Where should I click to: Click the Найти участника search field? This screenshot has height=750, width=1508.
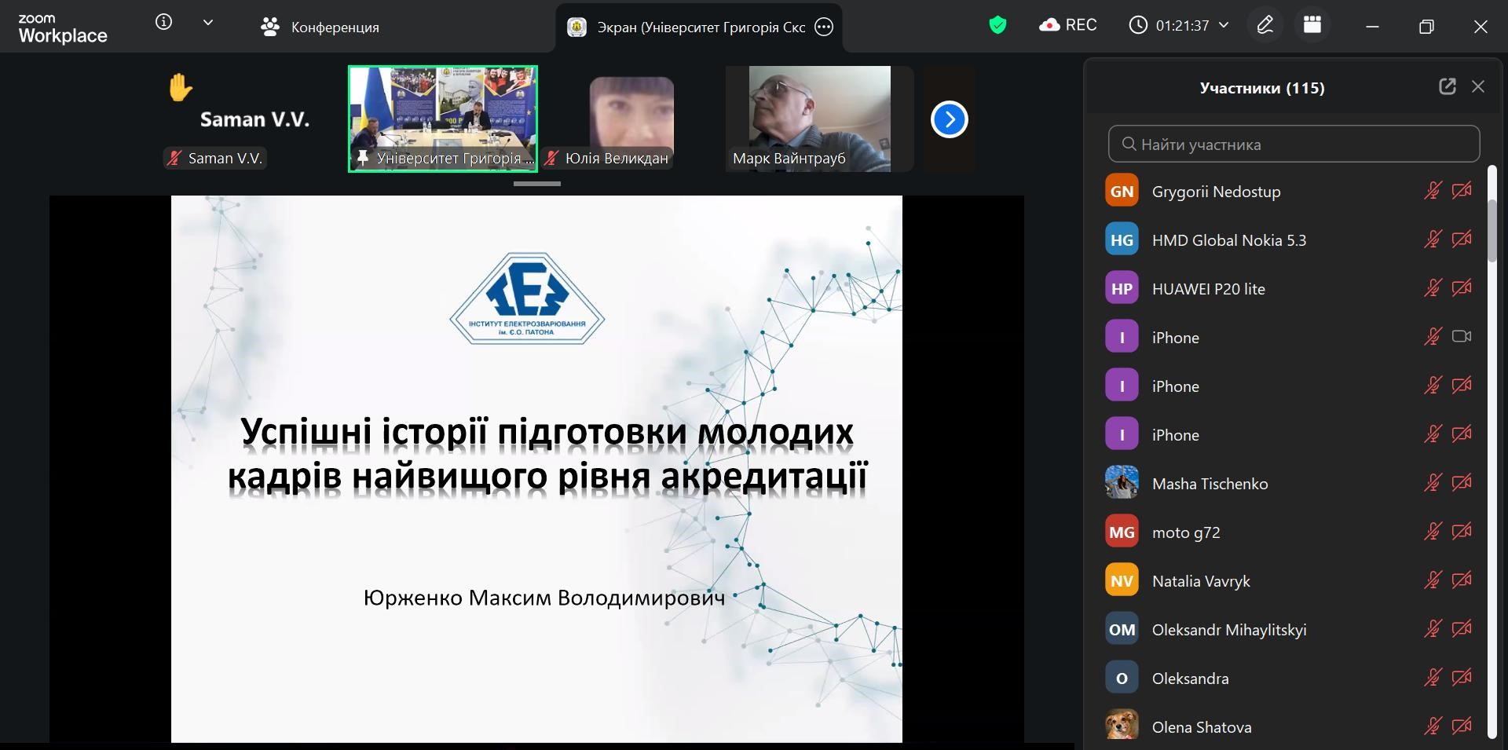tap(1294, 145)
